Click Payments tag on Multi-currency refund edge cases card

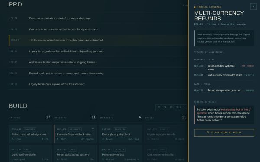[29, 130]
